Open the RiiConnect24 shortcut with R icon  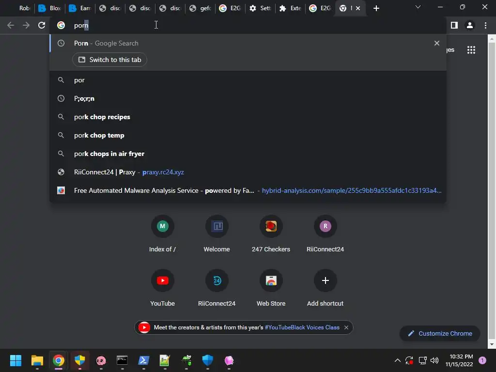point(325,234)
